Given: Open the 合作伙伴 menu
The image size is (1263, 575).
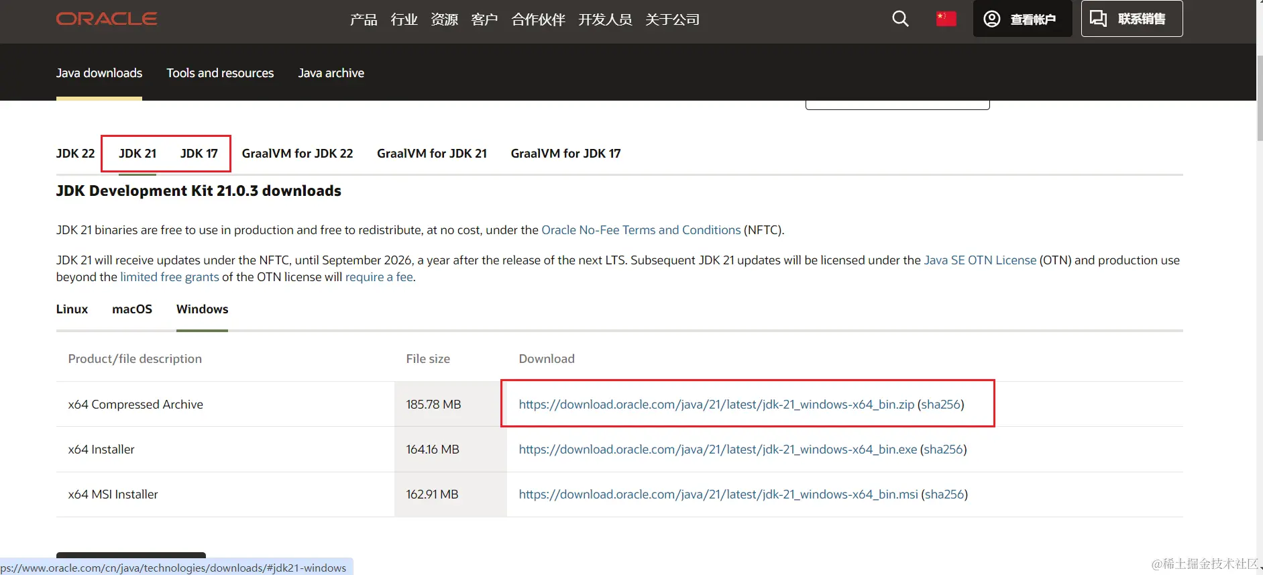Looking at the screenshot, I should point(538,19).
